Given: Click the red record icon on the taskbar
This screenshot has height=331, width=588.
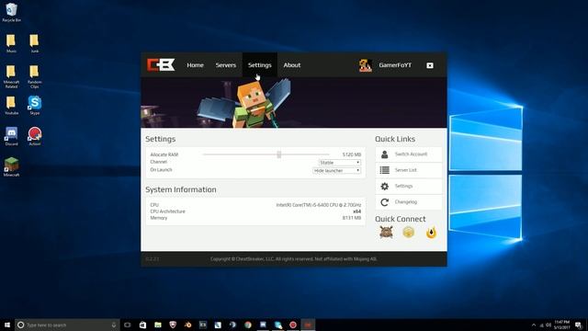Looking at the screenshot, I should (293, 325).
